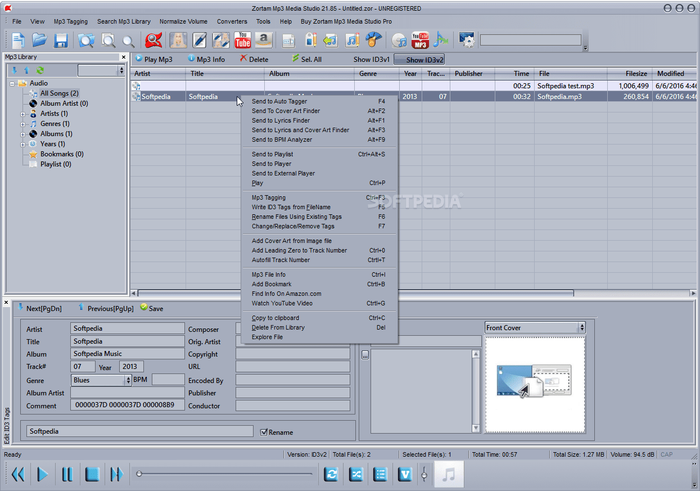Click the vertical volume slider in player
Viewport: 700px width, 491px height.
(x=424, y=474)
